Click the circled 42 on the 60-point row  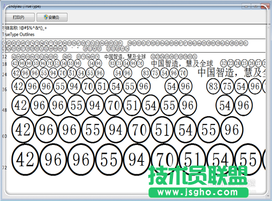[23, 130]
